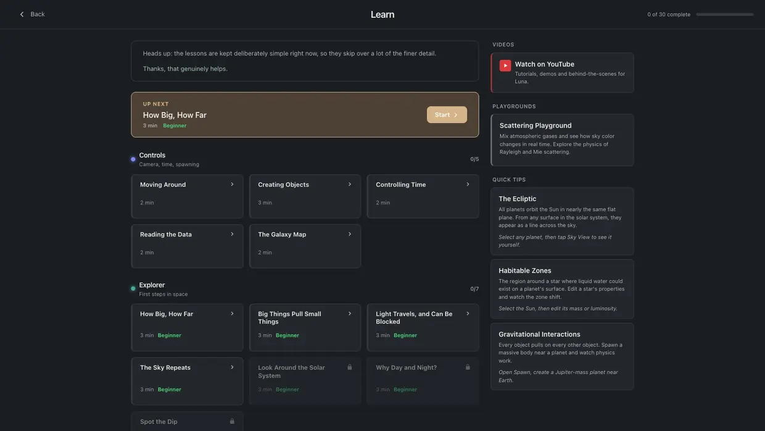This screenshot has width=765, height=431.
Task: Click the lock icon on Spot the Dip
Action: 232,422
